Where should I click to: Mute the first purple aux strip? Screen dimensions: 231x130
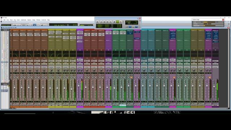click(81, 77)
